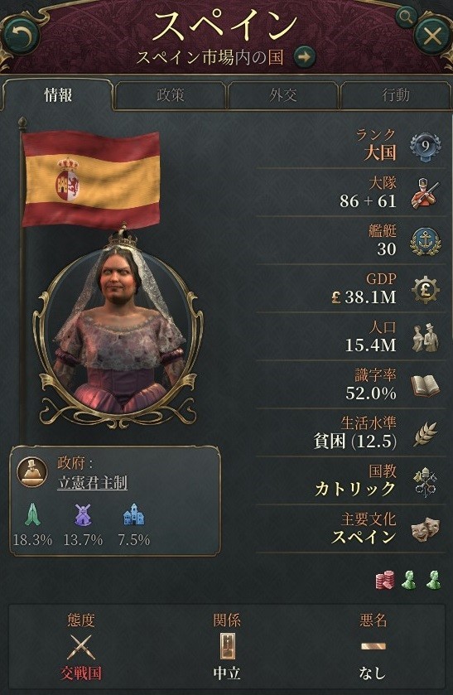The height and width of the screenshot is (695, 453).
Task: Open the 行動 tab
Action: (x=395, y=95)
